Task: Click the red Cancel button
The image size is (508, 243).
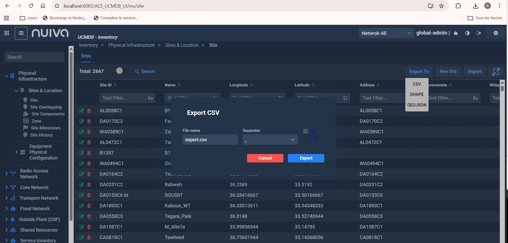Action: pos(265,158)
